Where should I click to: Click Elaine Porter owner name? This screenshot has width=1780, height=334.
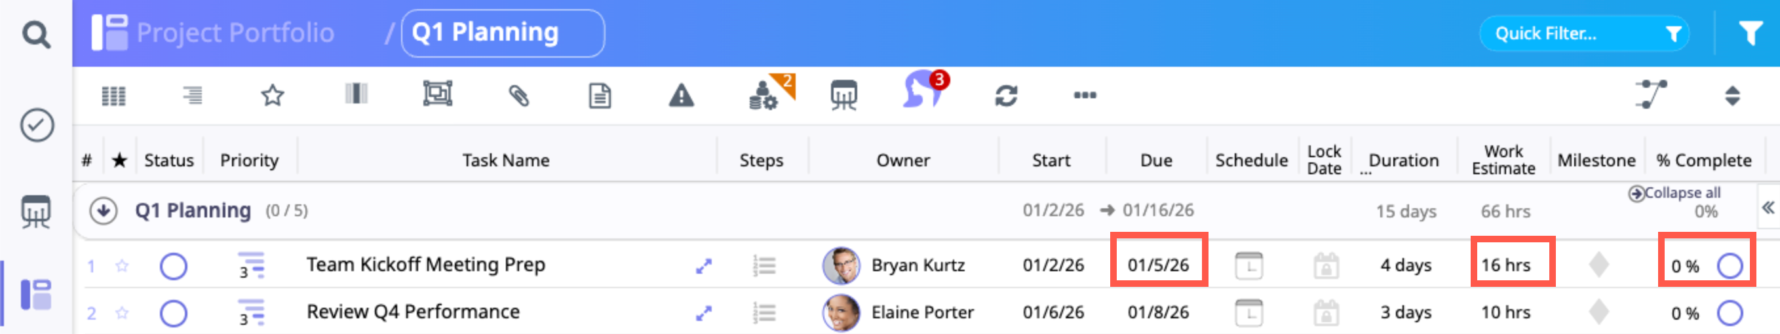(x=921, y=312)
